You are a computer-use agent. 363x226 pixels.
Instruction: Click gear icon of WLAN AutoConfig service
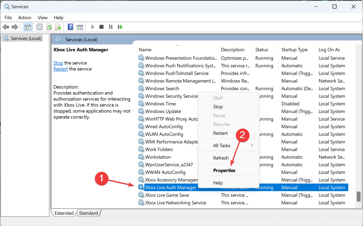tap(141, 134)
